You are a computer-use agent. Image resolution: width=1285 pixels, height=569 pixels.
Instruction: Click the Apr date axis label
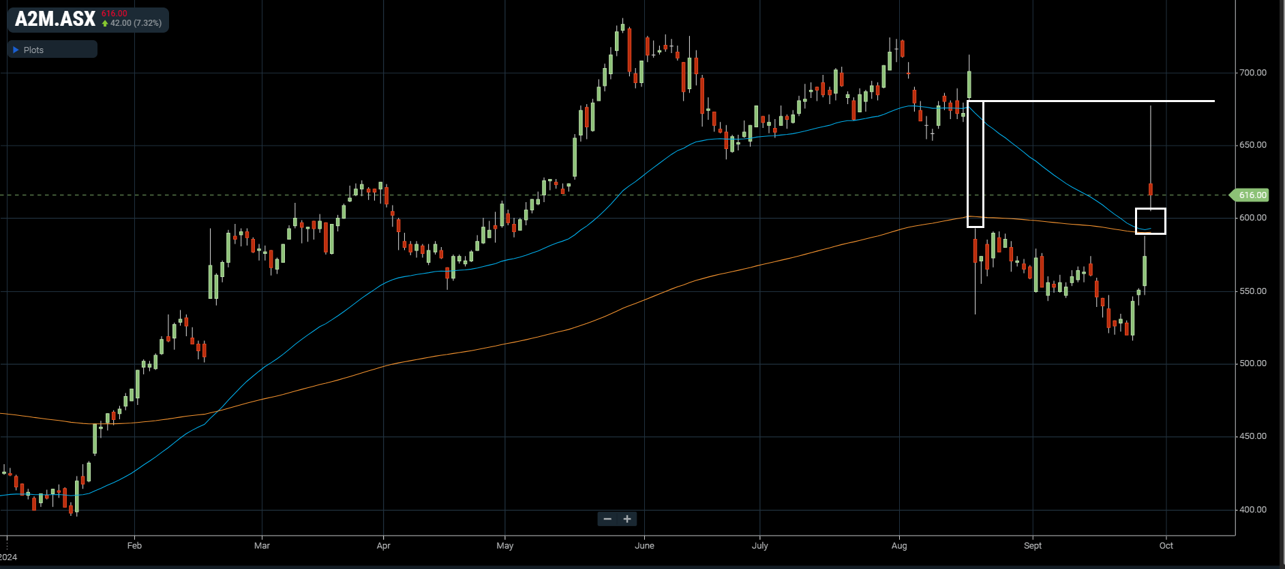[384, 546]
